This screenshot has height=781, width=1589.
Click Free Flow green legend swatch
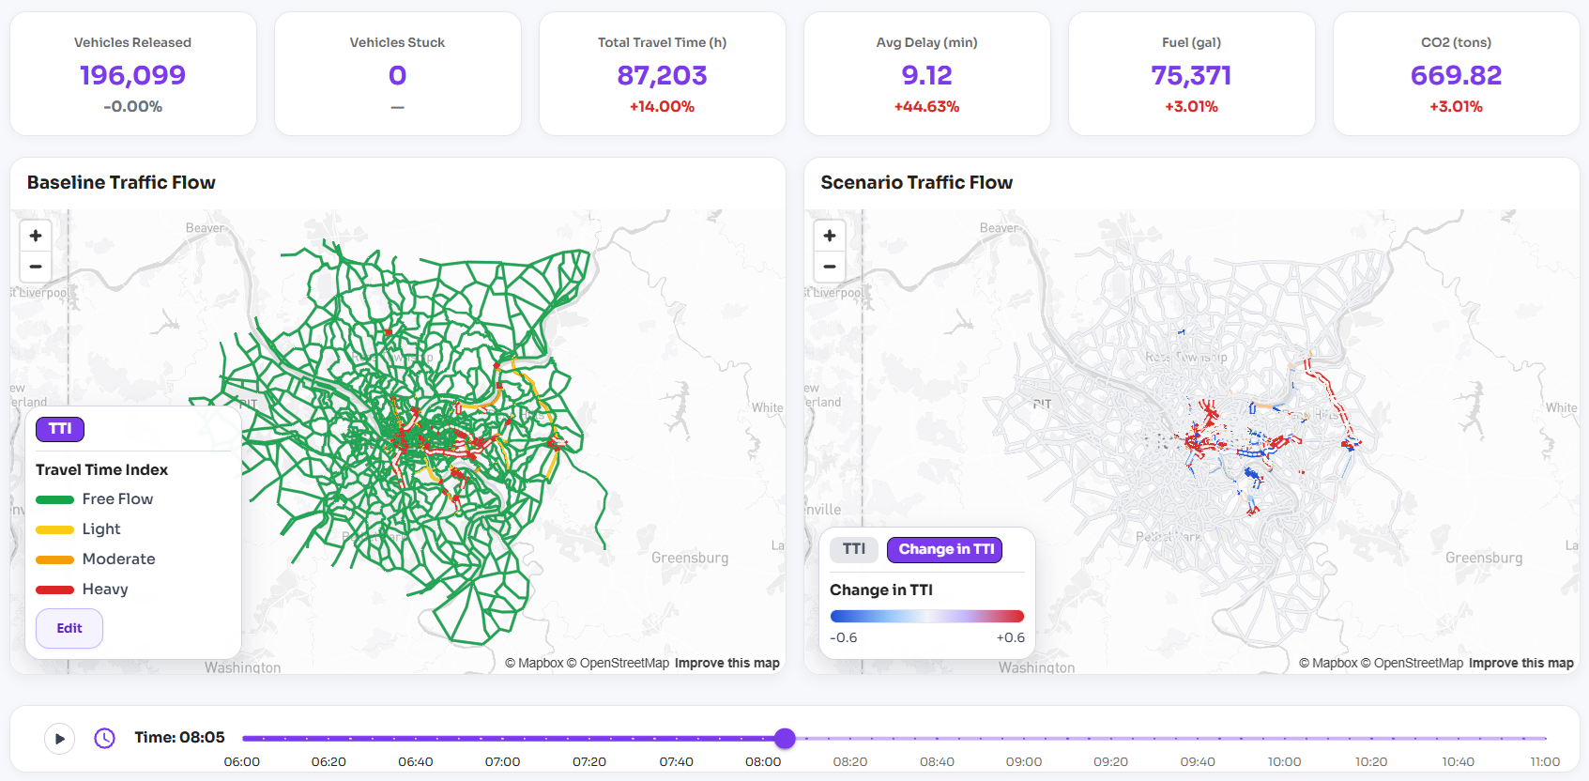54,499
